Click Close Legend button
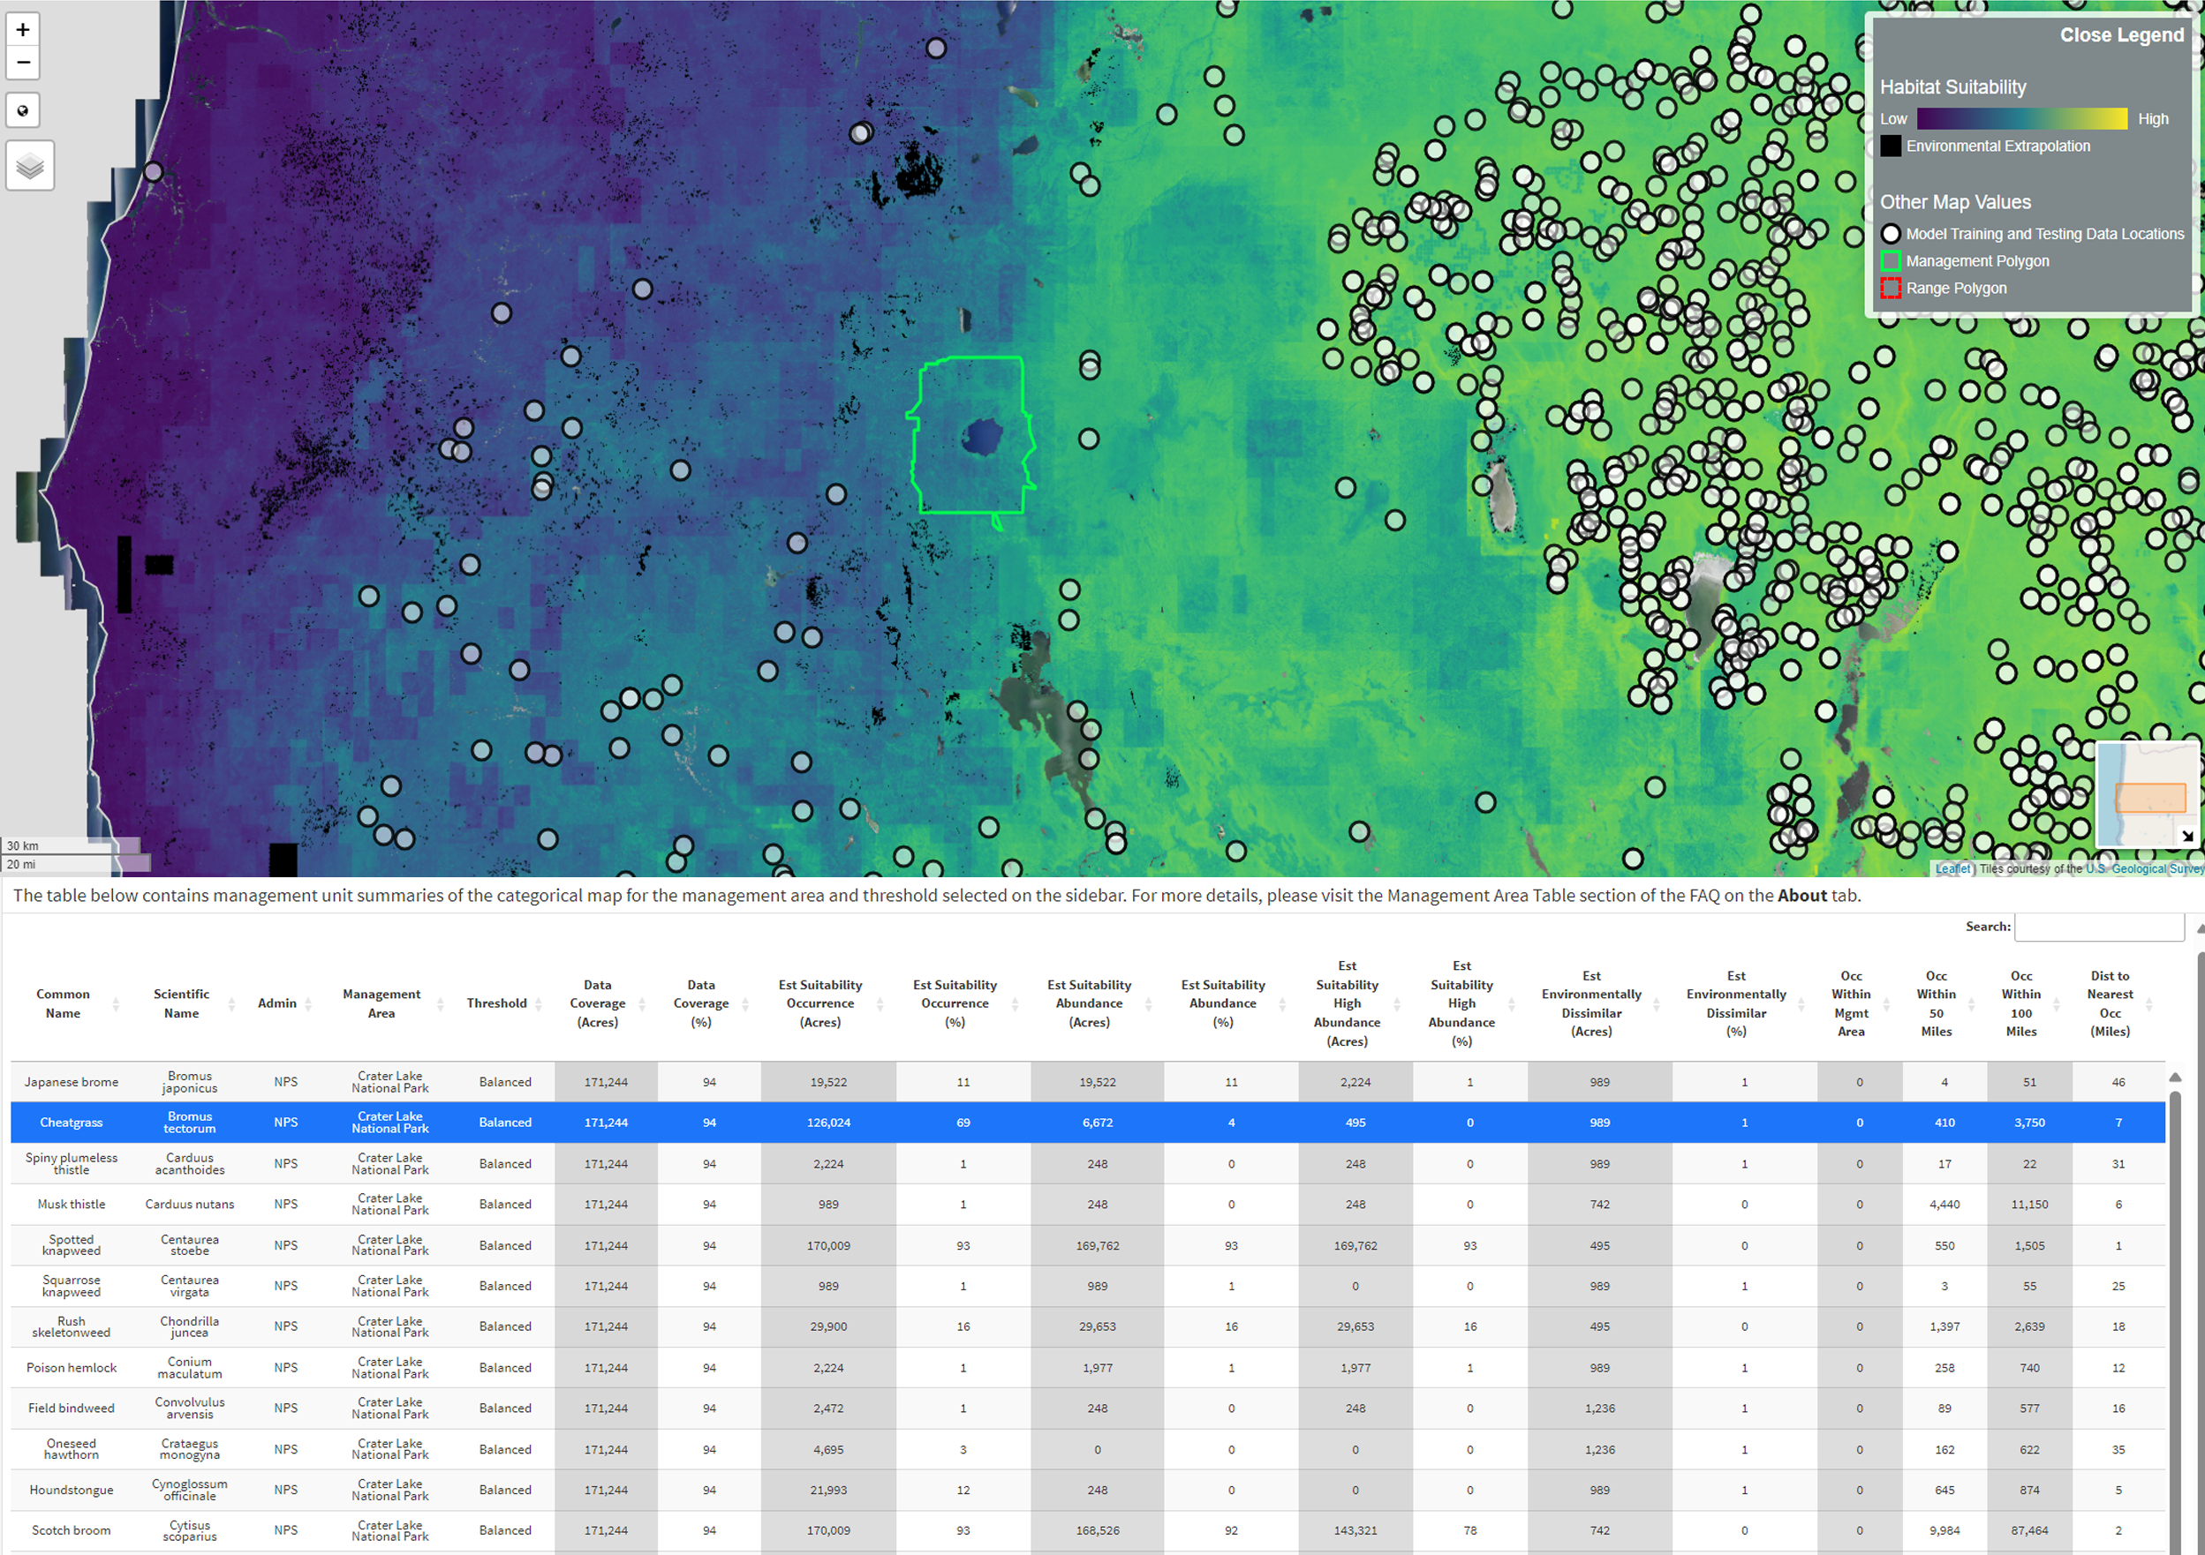 2120,35
